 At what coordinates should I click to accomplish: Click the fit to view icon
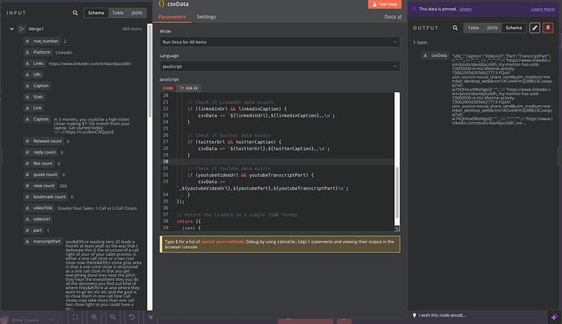(75, 317)
